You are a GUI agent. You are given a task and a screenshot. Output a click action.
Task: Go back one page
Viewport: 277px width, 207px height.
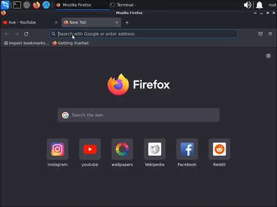coord(6,34)
